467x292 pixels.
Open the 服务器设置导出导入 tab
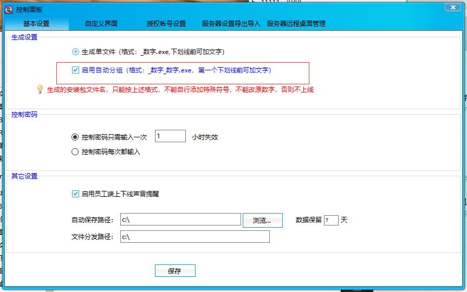pos(231,24)
